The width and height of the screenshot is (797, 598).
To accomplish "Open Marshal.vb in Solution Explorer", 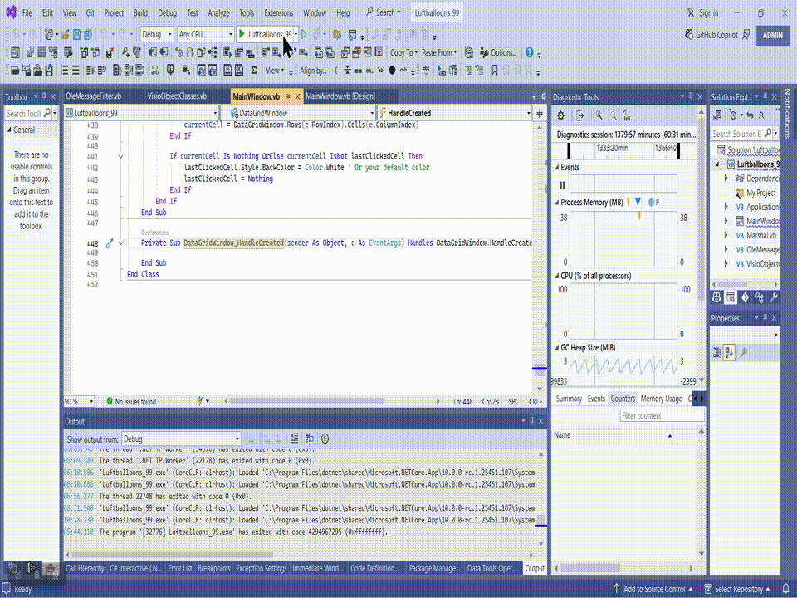I will [x=760, y=235].
